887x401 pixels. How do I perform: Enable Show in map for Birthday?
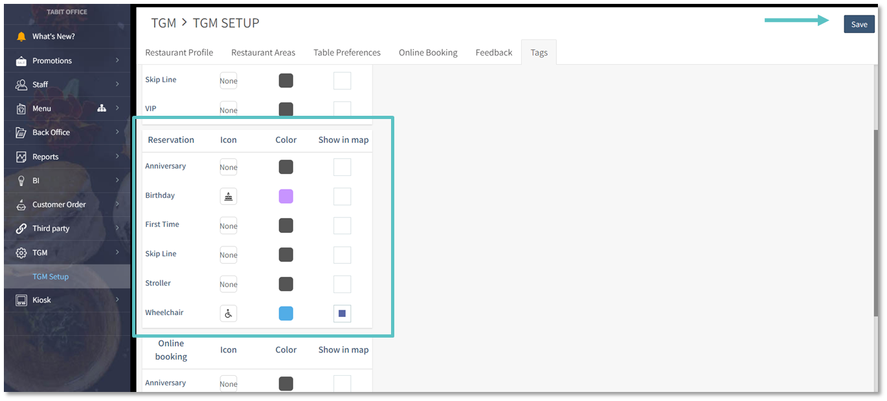pyautogui.click(x=342, y=197)
